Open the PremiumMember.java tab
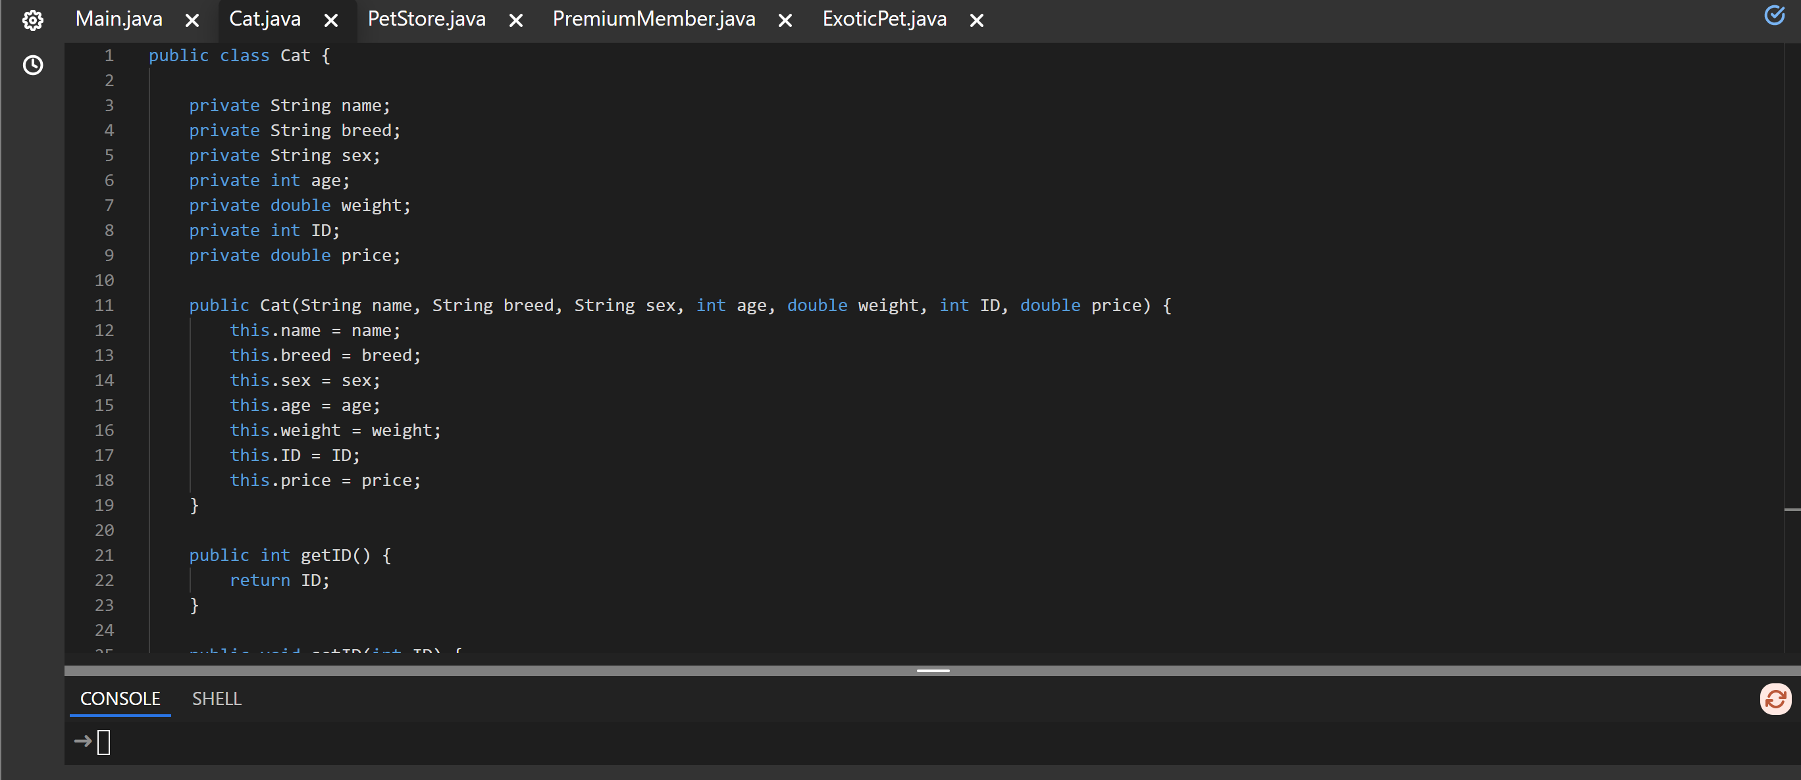Image resolution: width=1801 pixels, height=780 pixels. (x=654, y=20)
